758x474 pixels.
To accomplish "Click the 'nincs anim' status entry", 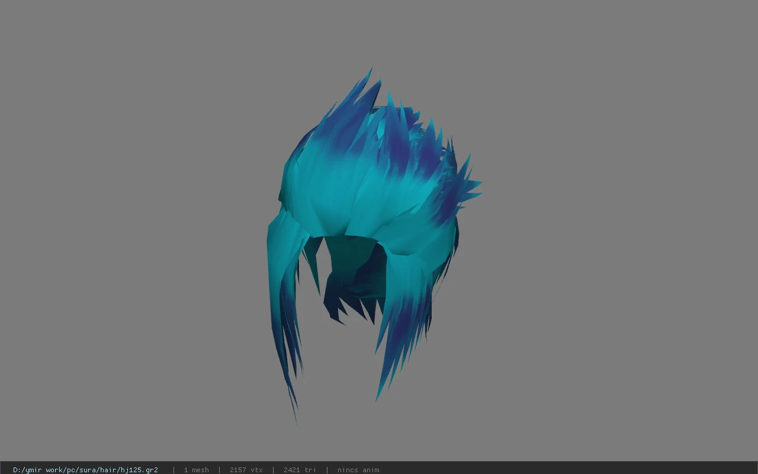I will point(358,470).
